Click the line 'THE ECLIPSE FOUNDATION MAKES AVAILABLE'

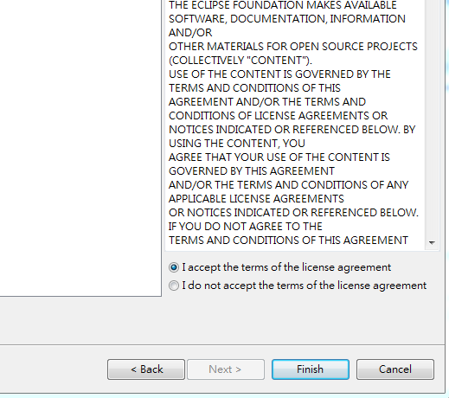click(x=283, y=5)
